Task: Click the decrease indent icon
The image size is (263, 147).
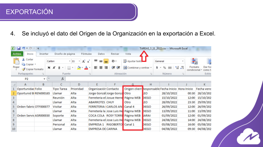Action: coord(113,68)
